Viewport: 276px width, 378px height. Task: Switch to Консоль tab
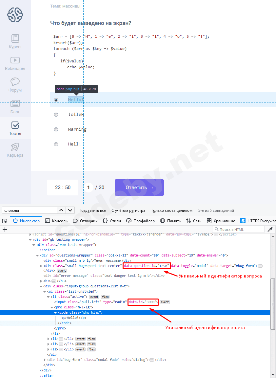tap(56, 221)
